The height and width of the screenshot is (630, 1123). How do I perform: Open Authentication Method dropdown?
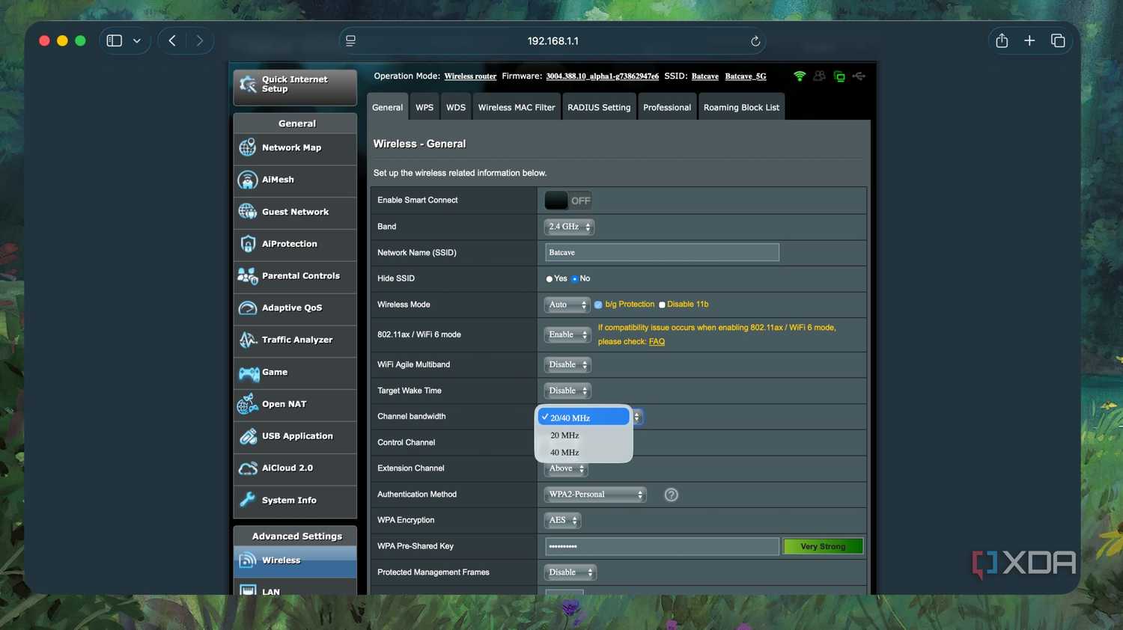click(x=595, y=495)
